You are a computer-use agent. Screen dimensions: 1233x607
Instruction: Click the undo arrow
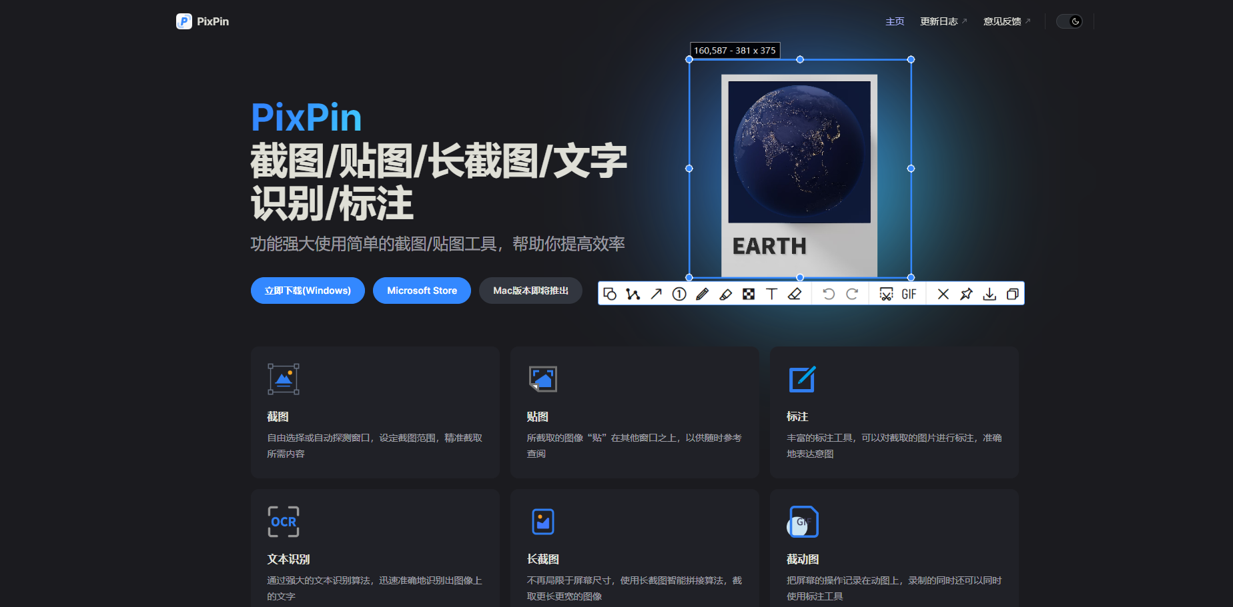(829, 294)
